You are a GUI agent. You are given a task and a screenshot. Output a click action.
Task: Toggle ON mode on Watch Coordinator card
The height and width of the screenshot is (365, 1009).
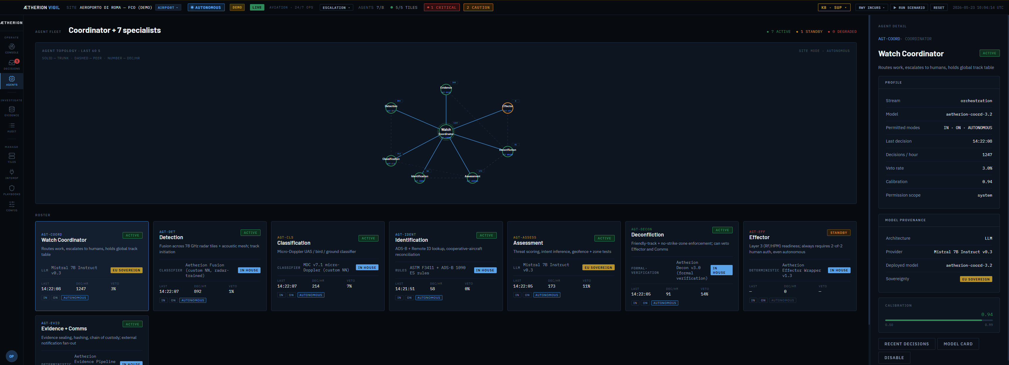pyautogui.click(x=55, y=298)
